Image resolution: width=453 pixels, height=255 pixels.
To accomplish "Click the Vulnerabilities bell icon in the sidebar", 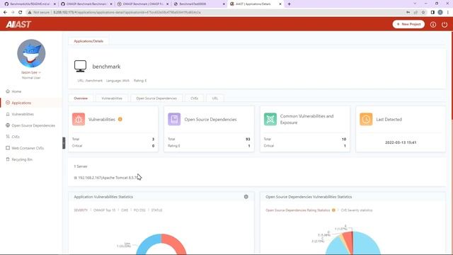I will tap(8, 114).
